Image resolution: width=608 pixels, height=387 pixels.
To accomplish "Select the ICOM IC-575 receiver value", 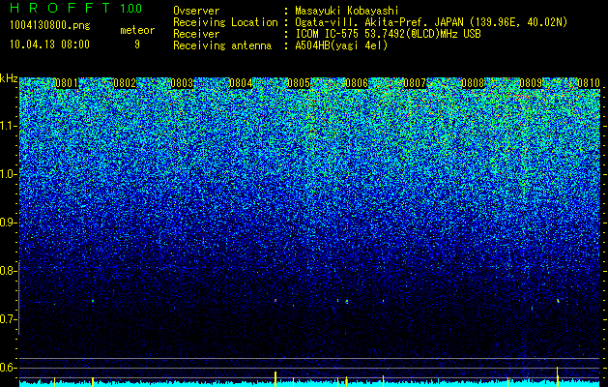I will (388, 34).
